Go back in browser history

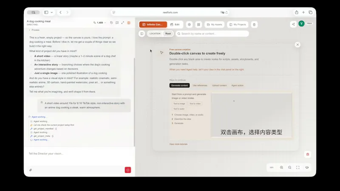click(x=60, y=12)
